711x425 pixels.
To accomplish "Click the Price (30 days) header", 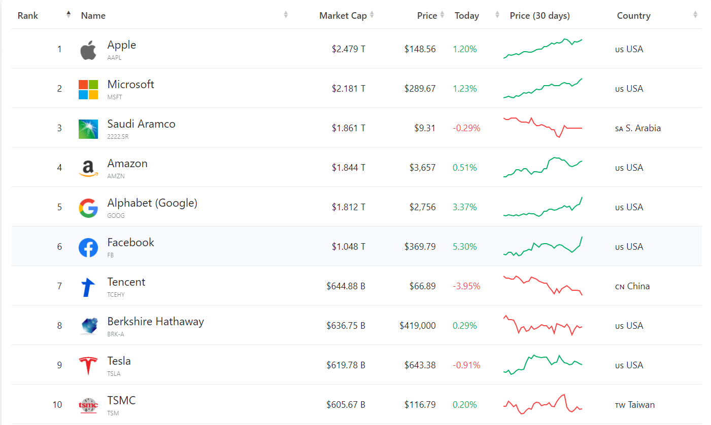I will coord(540,16).
